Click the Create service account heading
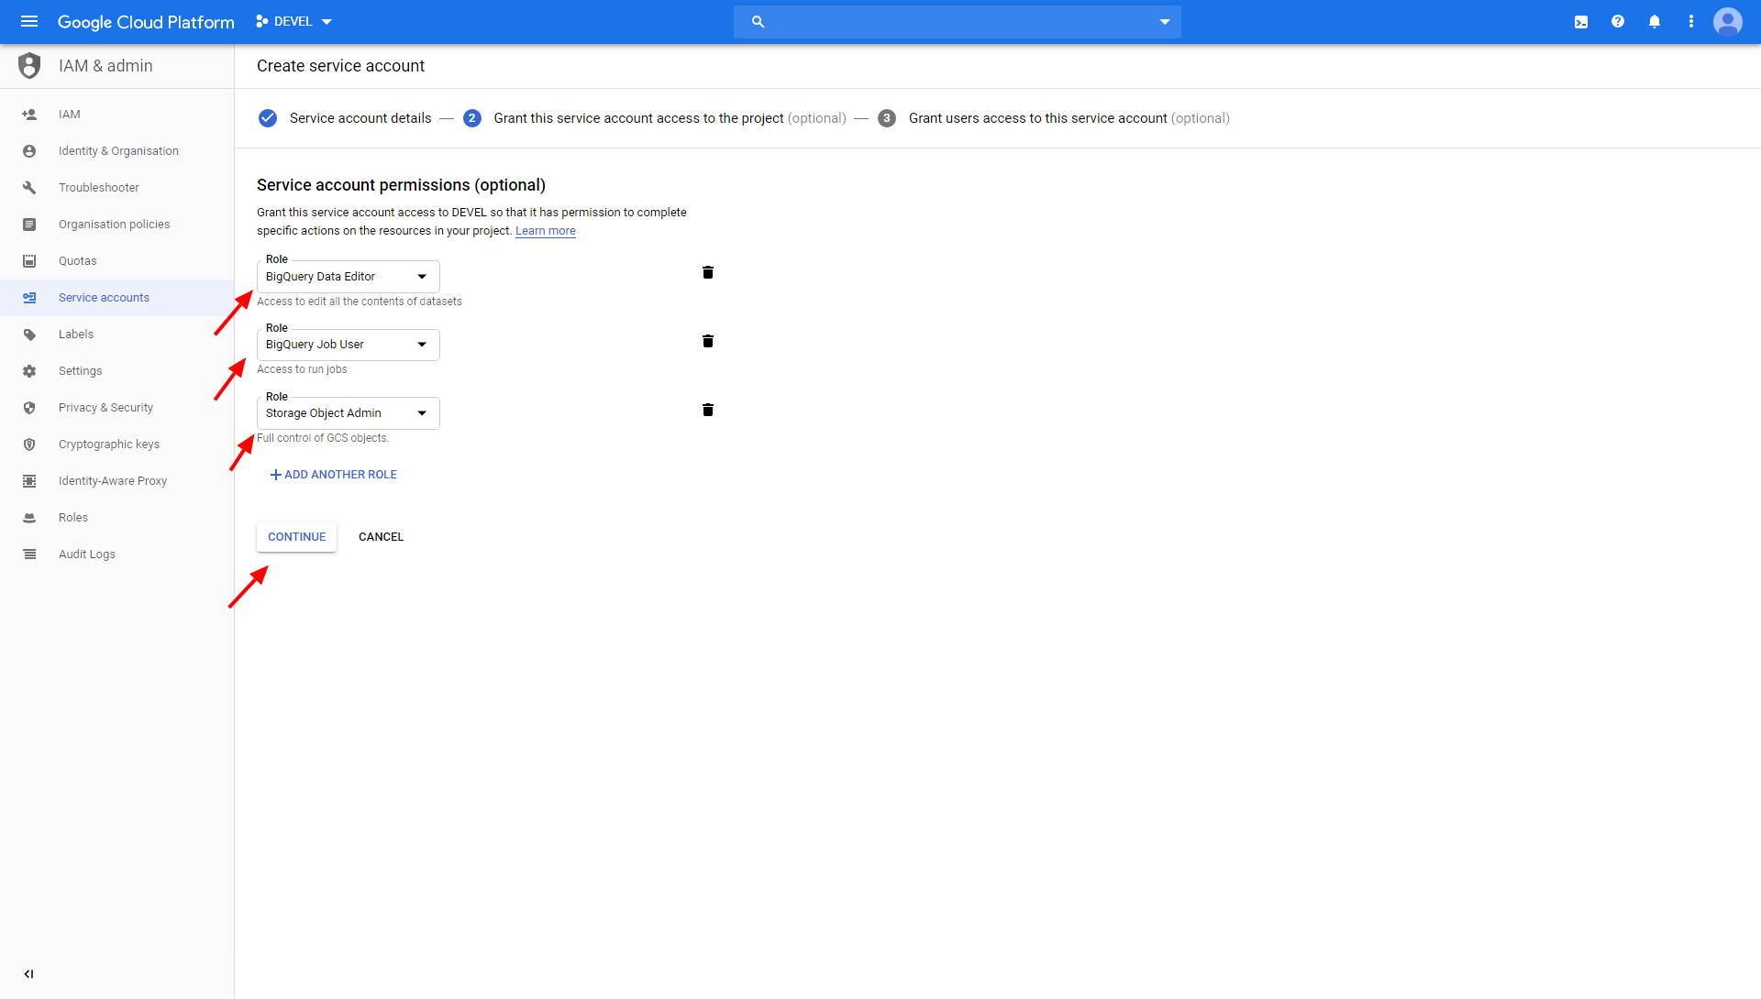The height and width of the screenshot is (999, 1761). pyautogui.click(x=340, y=66)
